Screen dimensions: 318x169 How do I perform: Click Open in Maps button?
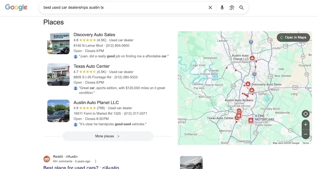(293, 37)
